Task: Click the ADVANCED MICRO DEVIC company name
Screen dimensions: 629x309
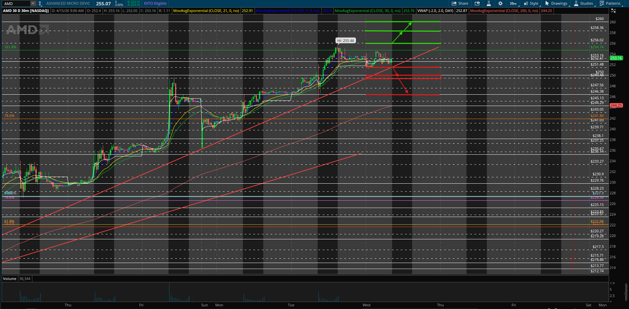Action: [x=68, y=3]
